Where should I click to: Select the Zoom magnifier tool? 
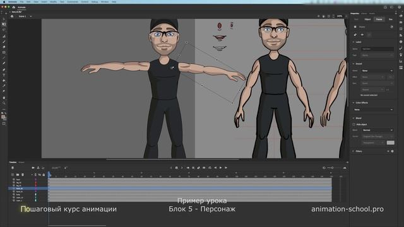(x=4, y=103)
